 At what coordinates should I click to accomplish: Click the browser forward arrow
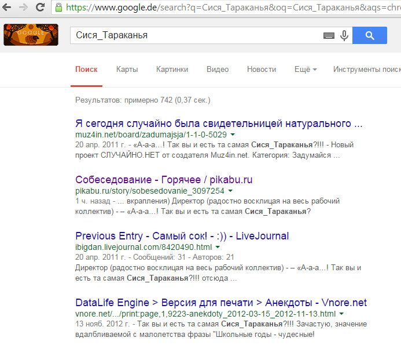click(x=23, y=8)
